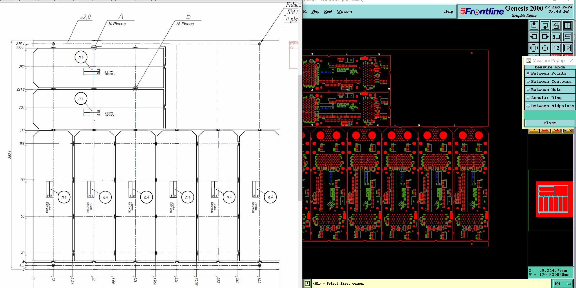Image resolution: width=576 pixels, height=288 pixels.
Task: Click the Frontline logo
Action: click(481, 11)
